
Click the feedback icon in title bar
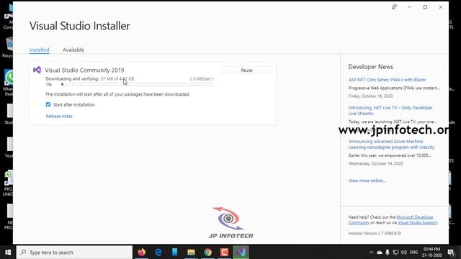tap(394, 7)
